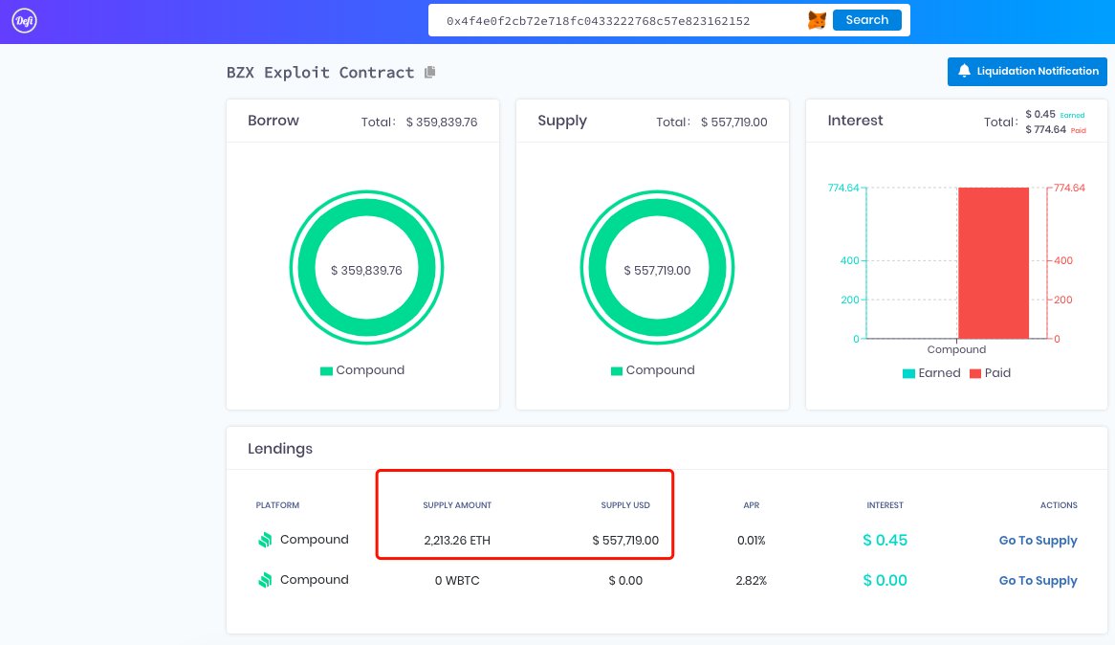Click the red Paid bar for Compound
The image size is (1115, 645).
[994, 263]
